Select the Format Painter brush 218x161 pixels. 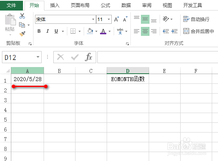tap(22, 34)
